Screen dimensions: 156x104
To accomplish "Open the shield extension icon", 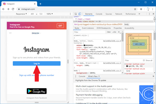I will coord(141,9).
